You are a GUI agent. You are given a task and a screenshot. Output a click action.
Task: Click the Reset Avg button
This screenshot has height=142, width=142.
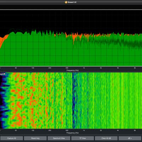click(35, 138)
